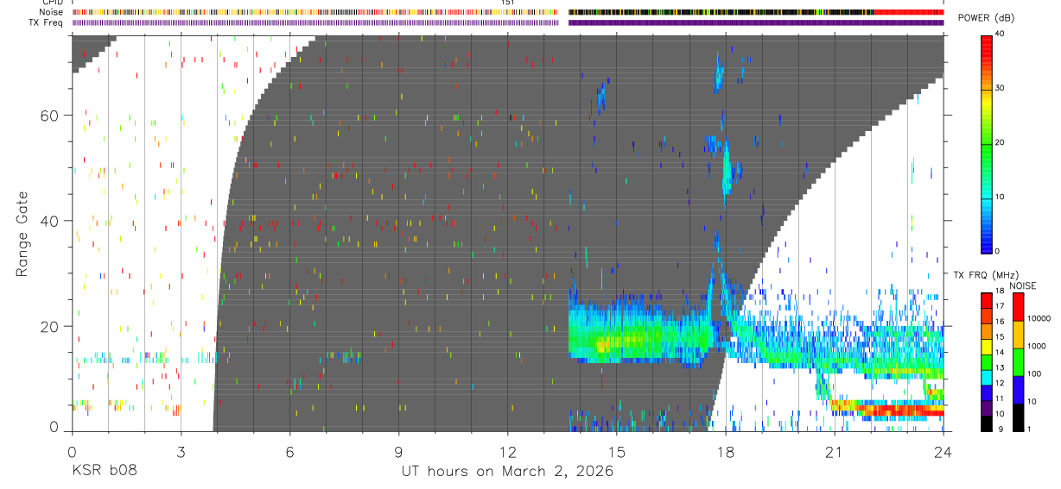Select the 'NOISE' legend title
The height and width of the screenshot is (489, 1061).
pos(1021,285)
